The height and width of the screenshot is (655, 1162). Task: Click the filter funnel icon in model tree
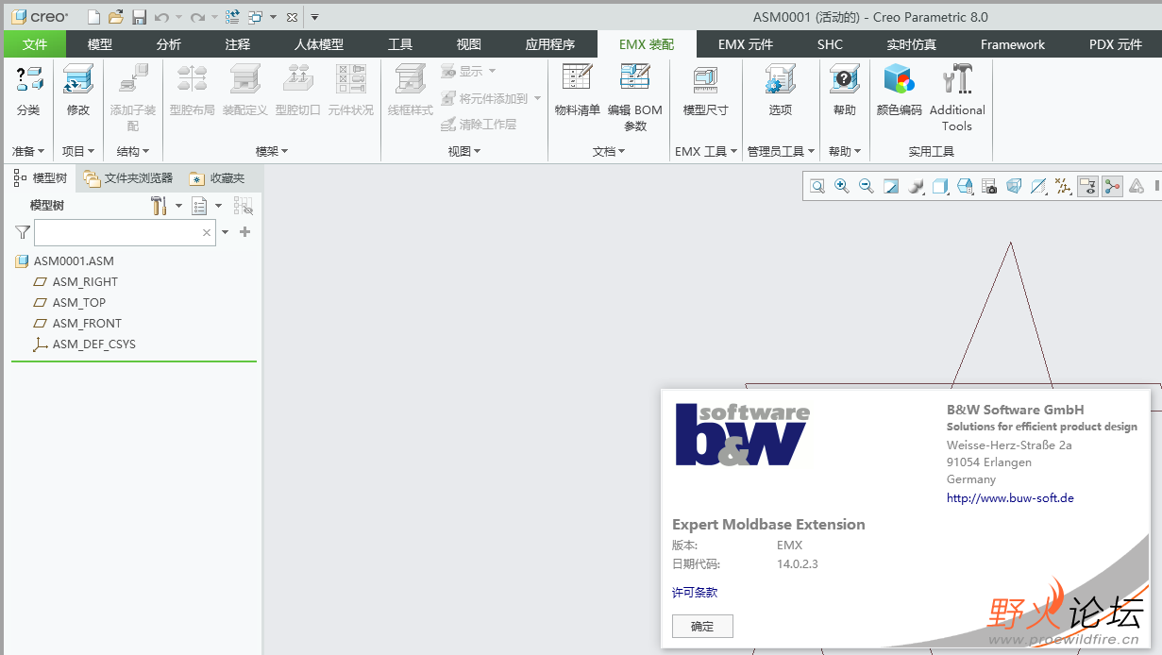23,232
